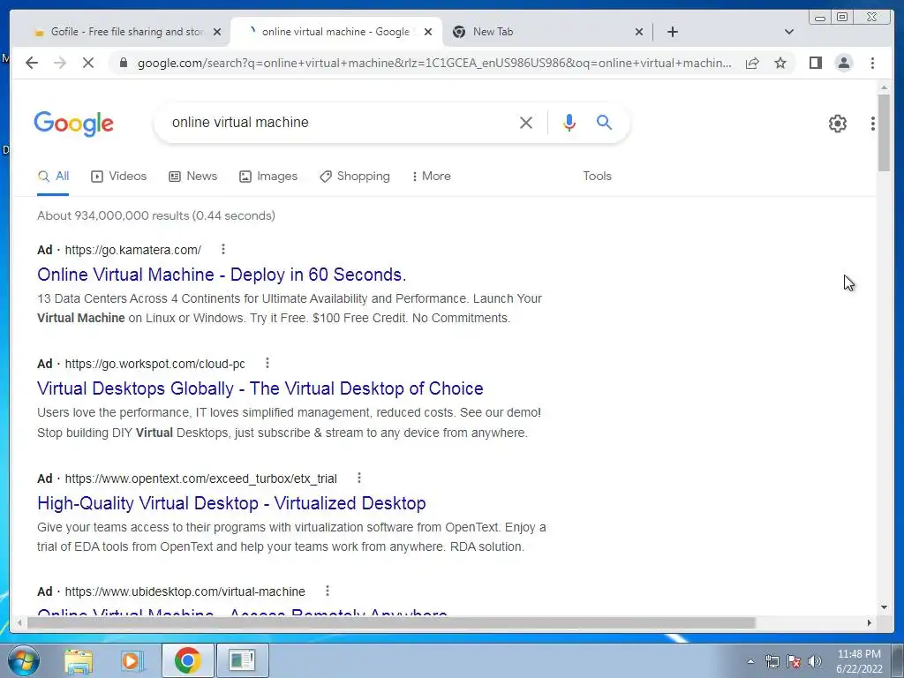Click the opentext.com etx_trial URL text

pyautogui.click(x=200, y=479)
